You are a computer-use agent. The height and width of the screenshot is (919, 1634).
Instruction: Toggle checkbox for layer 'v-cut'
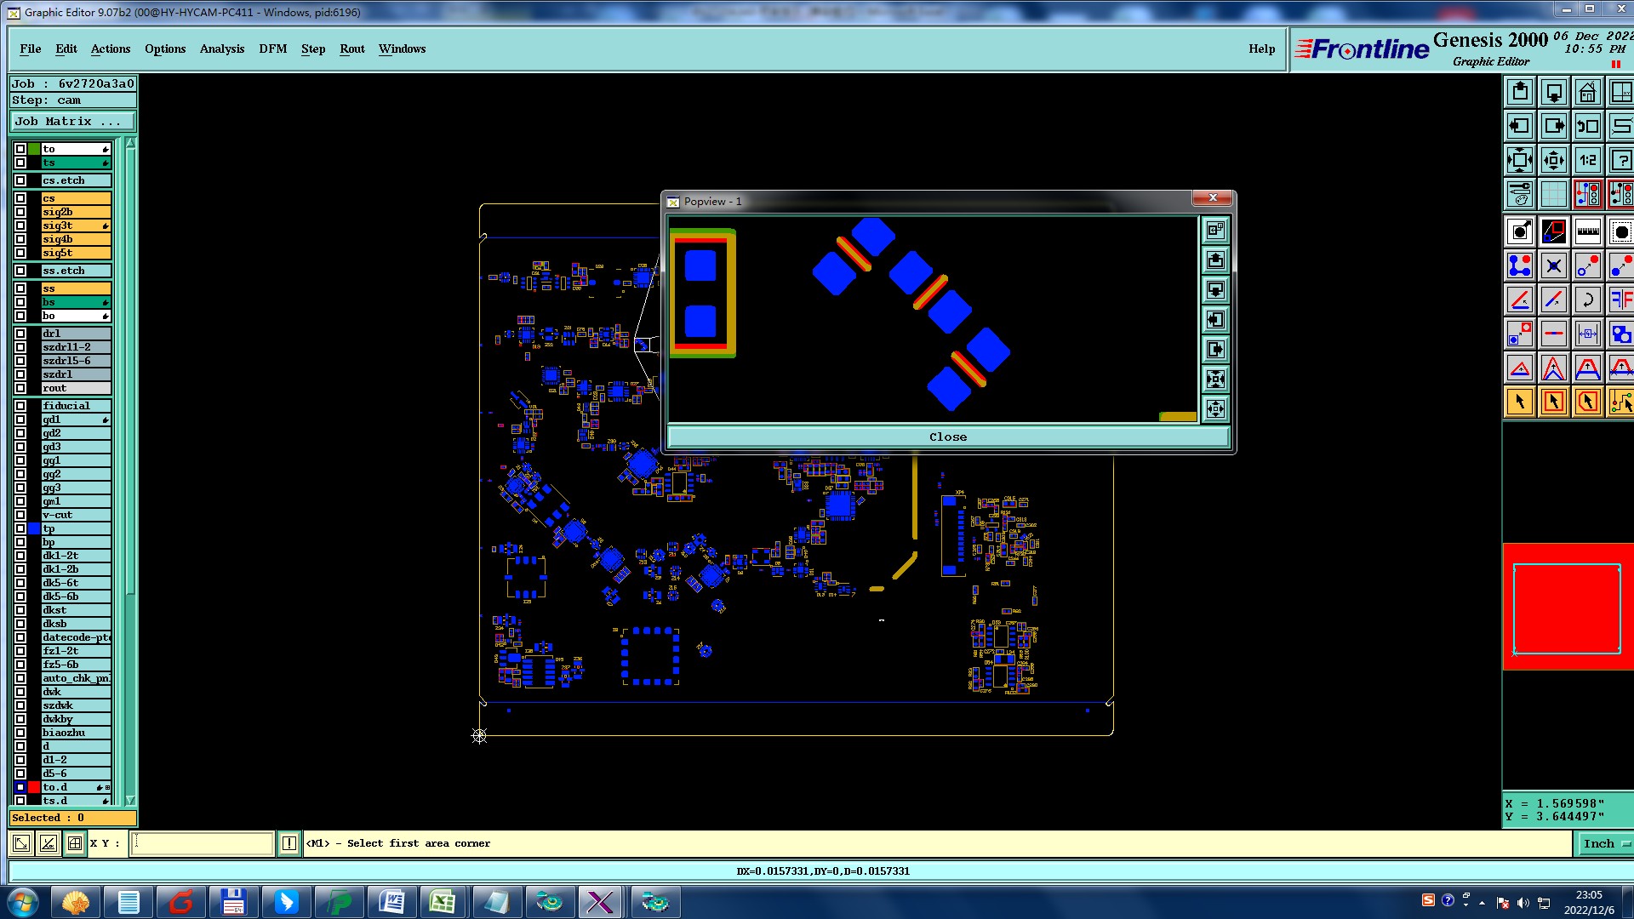[x=20, y=515]
